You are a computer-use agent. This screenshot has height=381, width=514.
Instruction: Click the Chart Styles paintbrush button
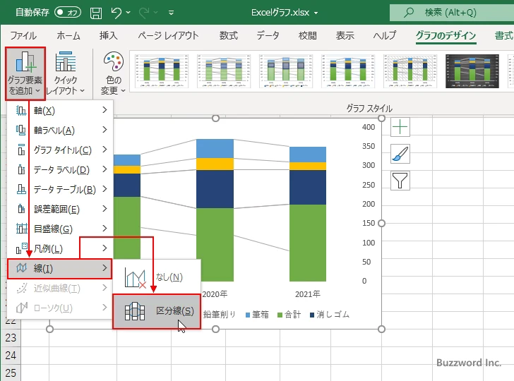click(x=400, y=154)
